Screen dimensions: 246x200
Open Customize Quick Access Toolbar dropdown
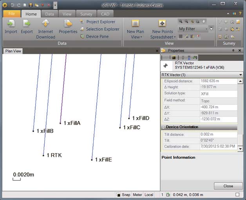point(55,5)
